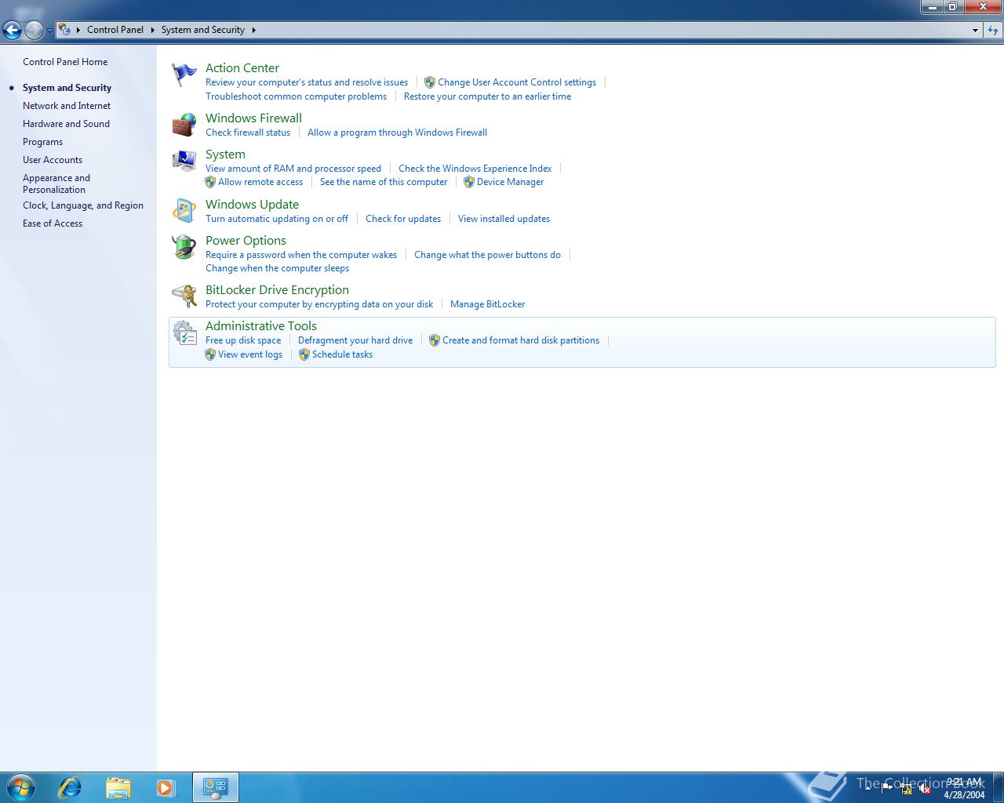The image size is (1004, 803).
Task: Click the network icon in system tray
Action: [x=906, y=790]
